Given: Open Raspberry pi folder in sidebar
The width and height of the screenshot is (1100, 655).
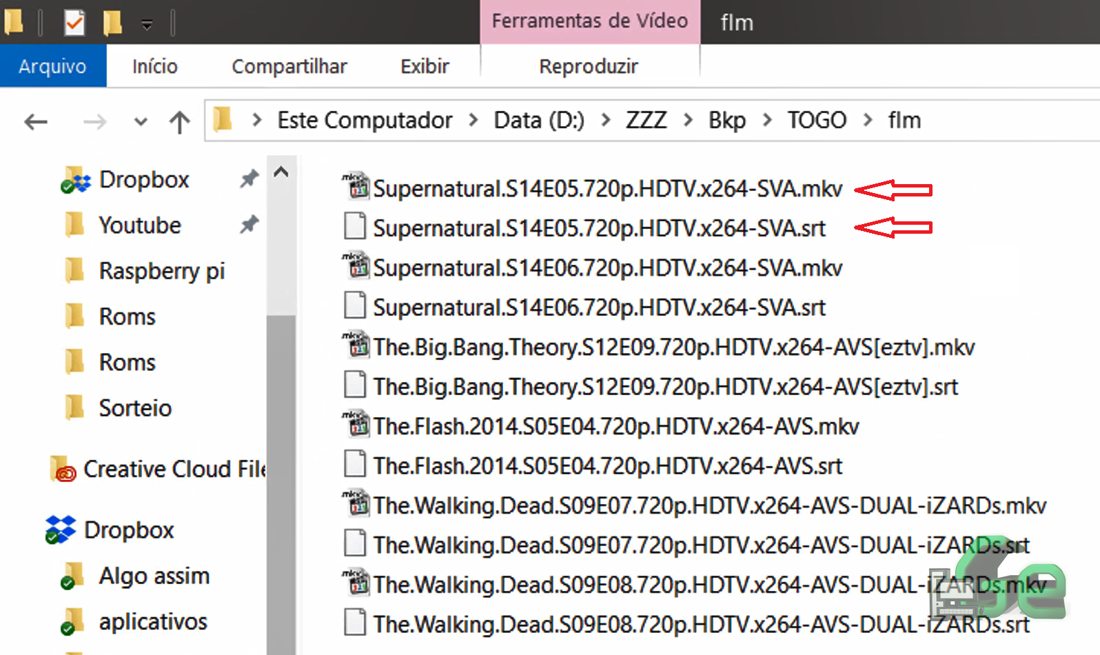Looking at the screenshot, I should coord(162,271).
